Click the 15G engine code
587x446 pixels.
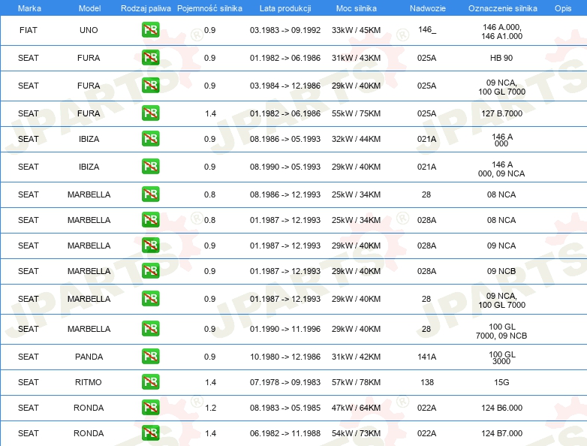[501, 382]
